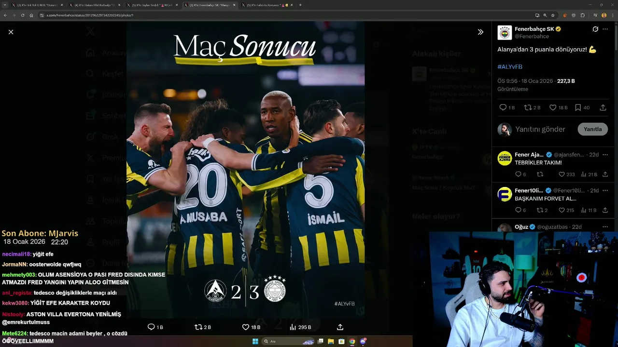Click the post timestamp 18 Oca 2026
This screenshot has width=618, height=347.
[537, 81]
